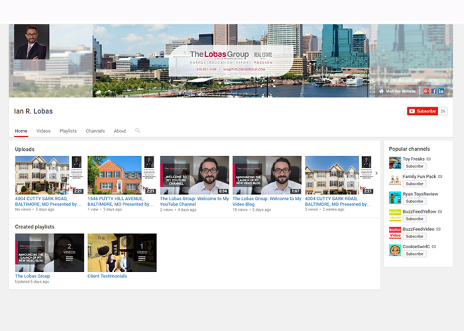464x331 pixels.
Task: Open the Videos tab
Action: click(x=43, y=131)
